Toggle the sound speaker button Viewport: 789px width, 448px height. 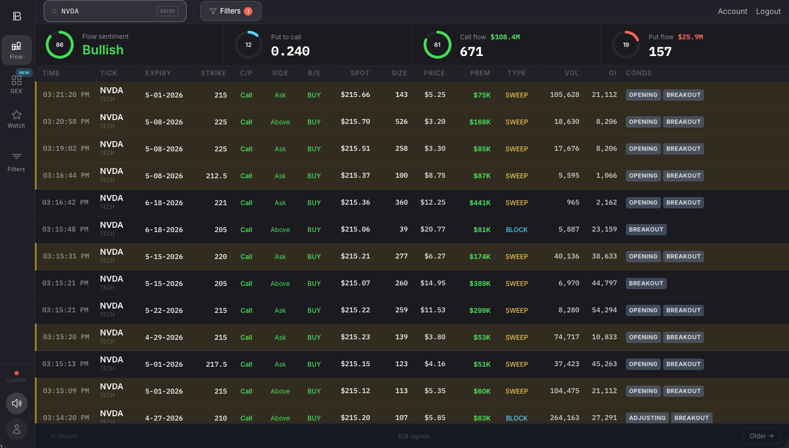(x=17, y=403)
